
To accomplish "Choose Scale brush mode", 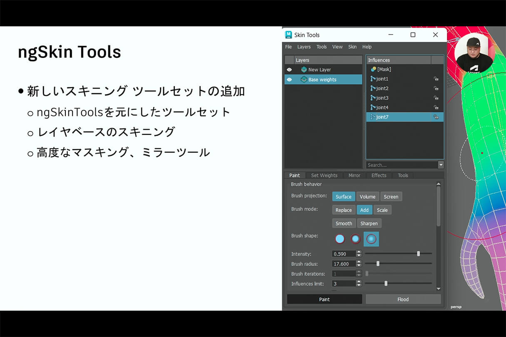I will point(382,210).
